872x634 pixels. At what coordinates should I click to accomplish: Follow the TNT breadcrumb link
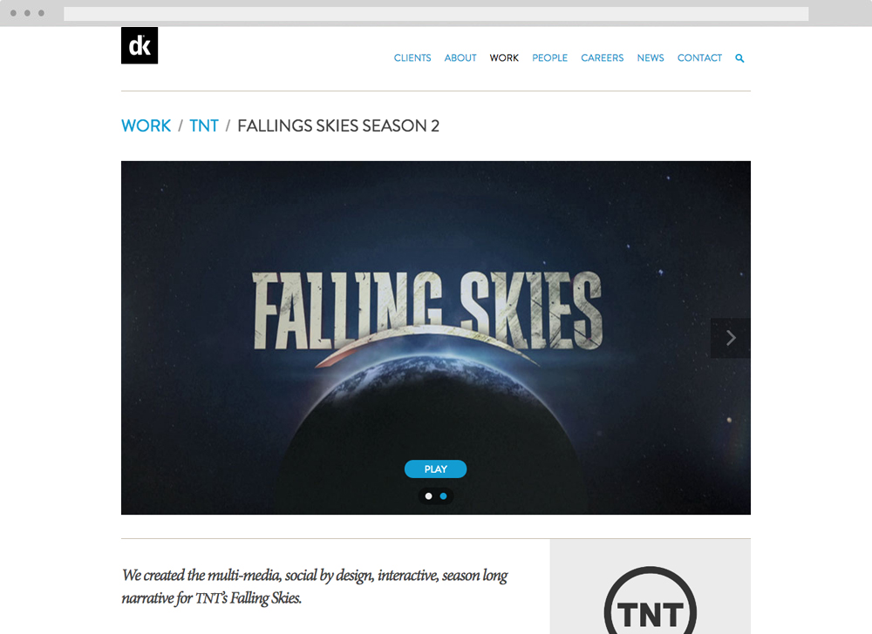204,126
